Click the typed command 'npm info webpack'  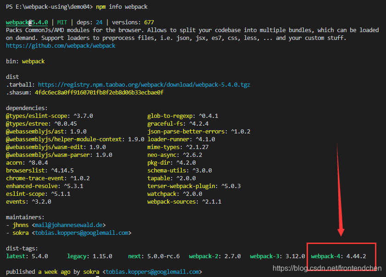point(122,6)
